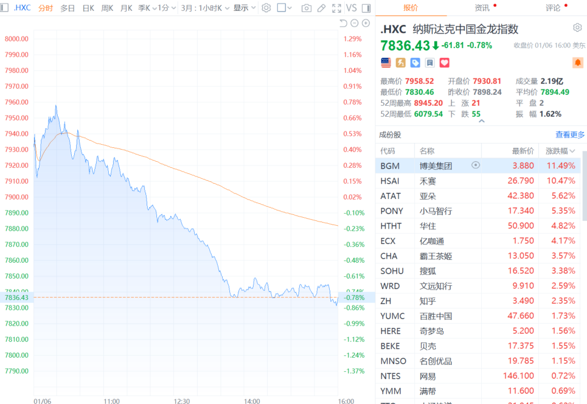Select the 报价 quote tab
587x404 pixels.
(x=411, y=8)
